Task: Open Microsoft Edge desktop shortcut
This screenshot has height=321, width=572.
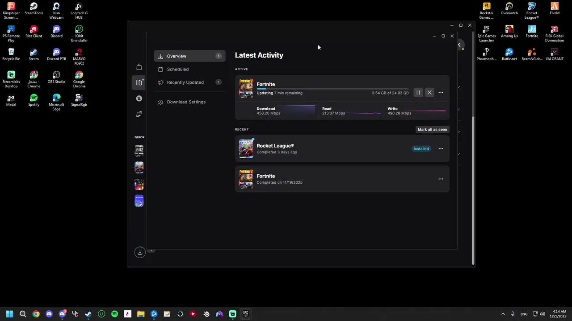Action: pyautogui.click(x=56, y=102)
